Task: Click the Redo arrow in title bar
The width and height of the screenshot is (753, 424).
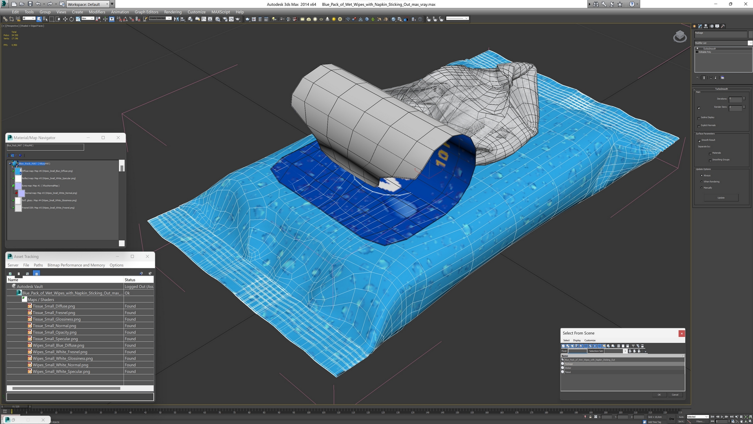Action: click(x=50, y=4)
